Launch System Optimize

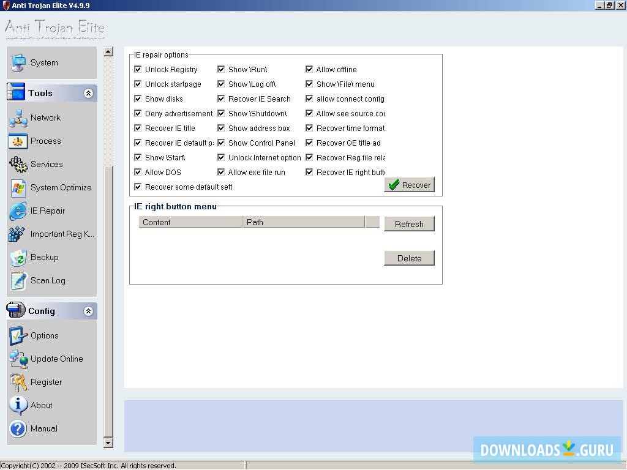coord(61,187)
